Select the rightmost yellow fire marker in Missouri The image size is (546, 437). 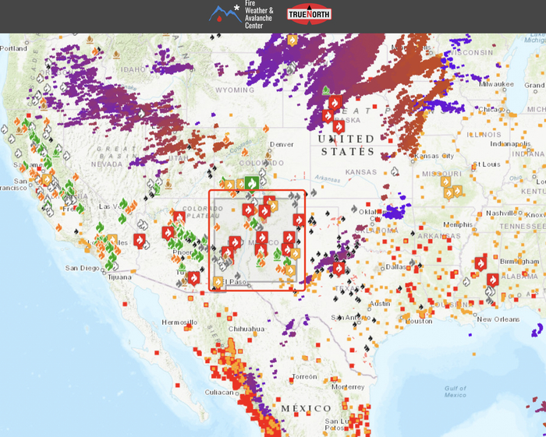pyautogui.click(x=457, y=191)
